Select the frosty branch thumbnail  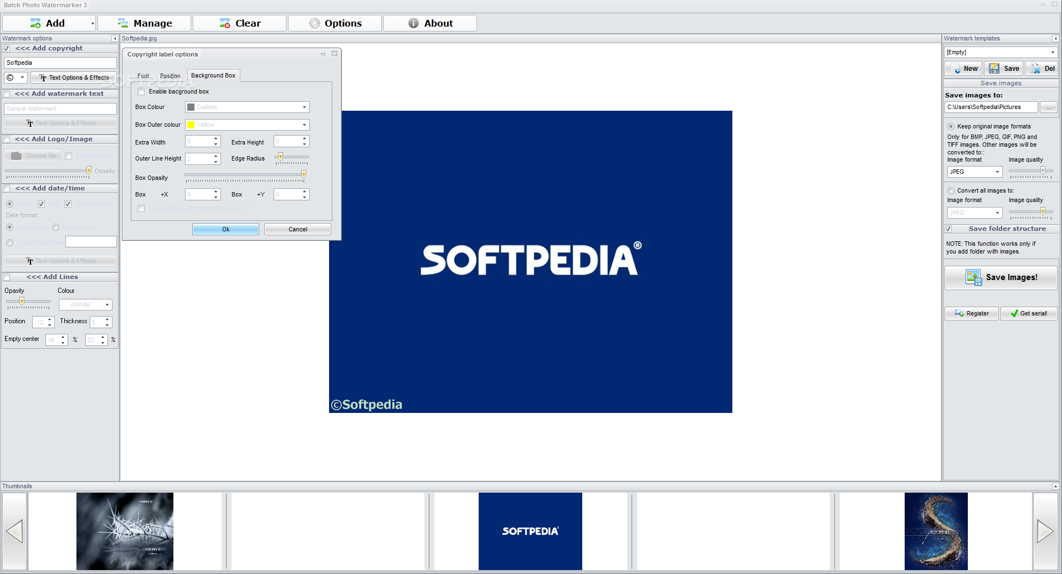[125, 531]
